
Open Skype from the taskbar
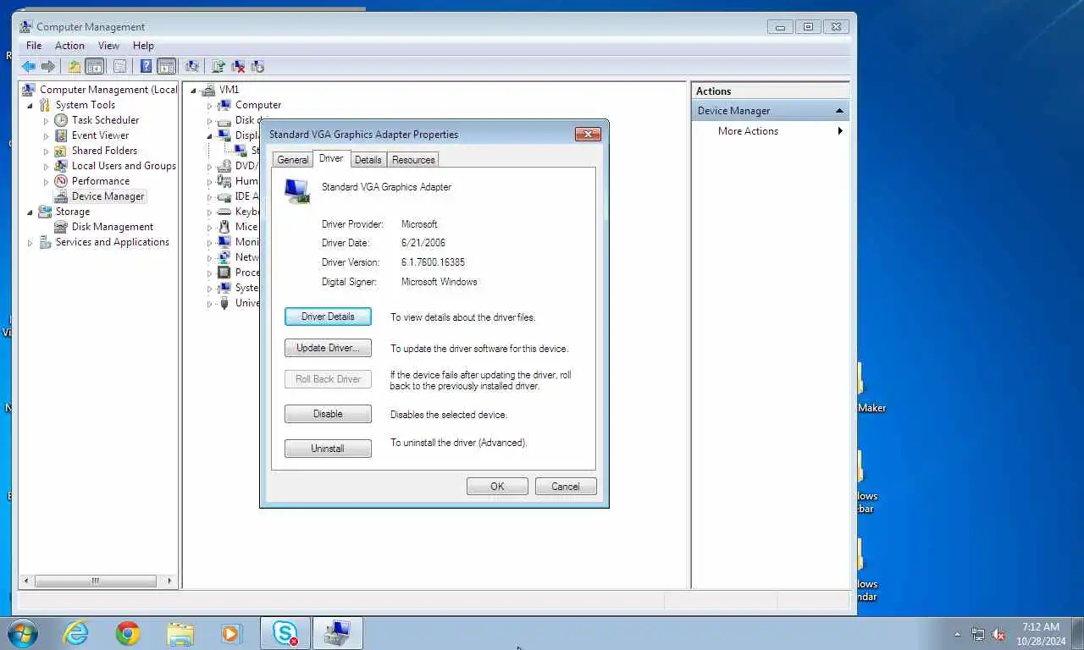(x=285, y=633)
